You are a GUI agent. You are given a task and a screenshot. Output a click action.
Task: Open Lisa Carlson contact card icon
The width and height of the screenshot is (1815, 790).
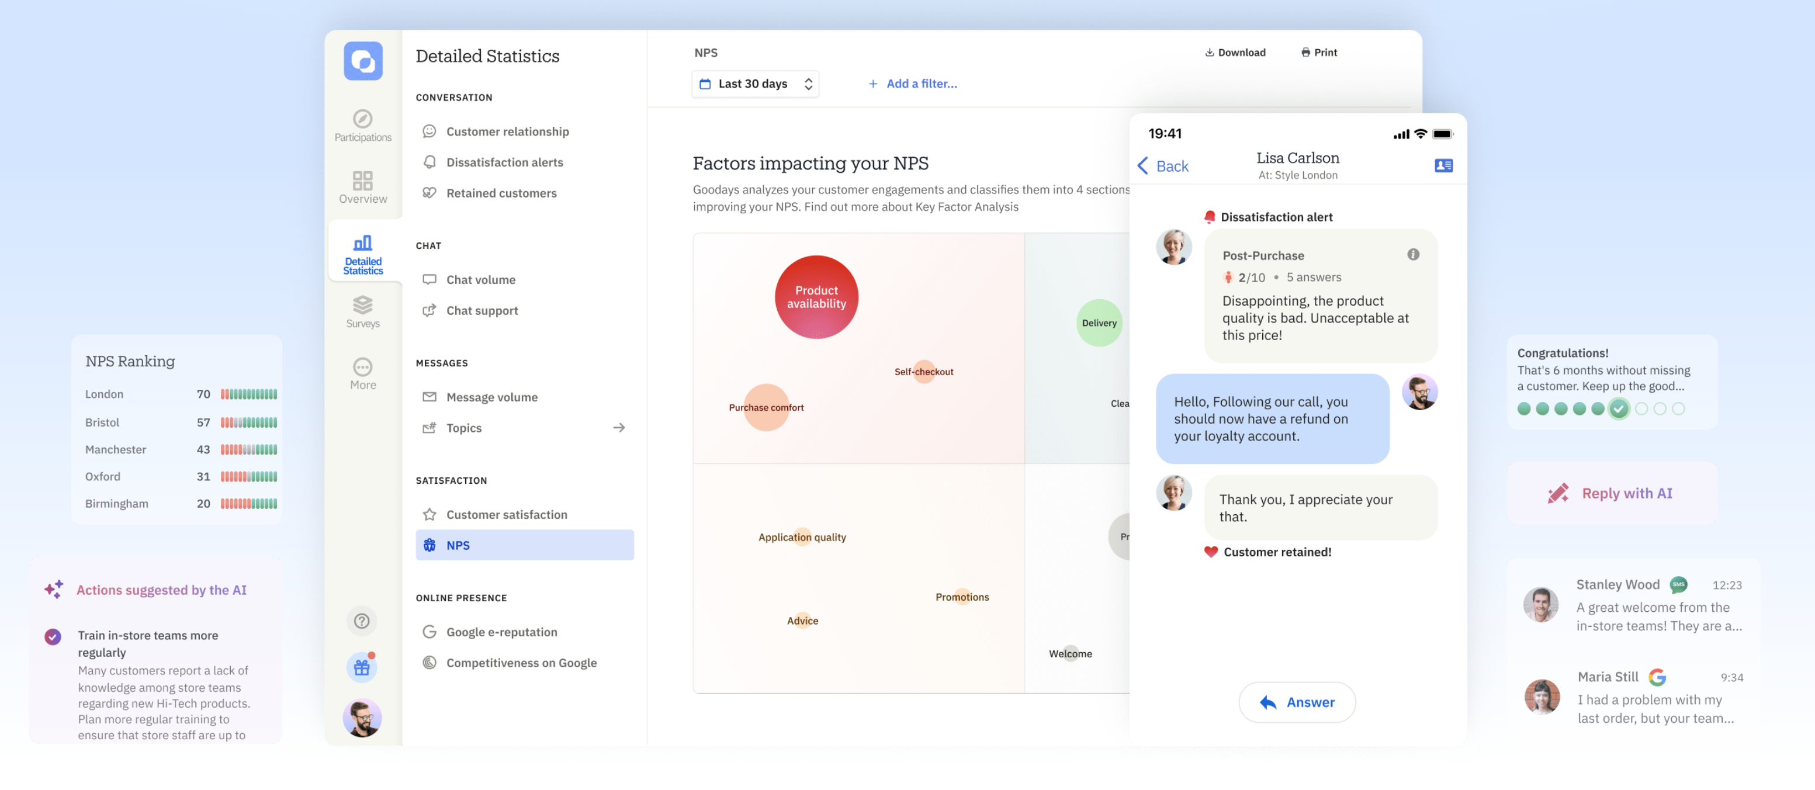[1443, 165]
